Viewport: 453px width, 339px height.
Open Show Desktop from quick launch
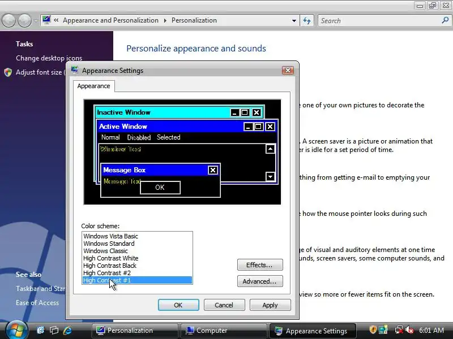pos(40,331)
